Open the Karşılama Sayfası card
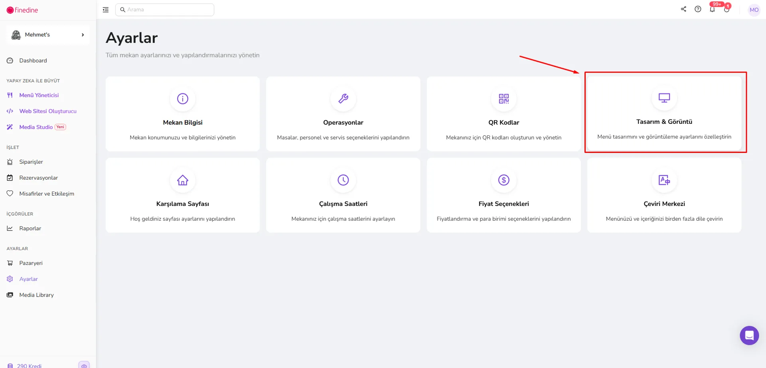The height and width of the screenshot is (368, 766). point(183,195)
